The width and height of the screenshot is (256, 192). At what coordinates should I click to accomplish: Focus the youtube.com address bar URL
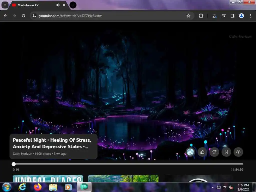70,16
